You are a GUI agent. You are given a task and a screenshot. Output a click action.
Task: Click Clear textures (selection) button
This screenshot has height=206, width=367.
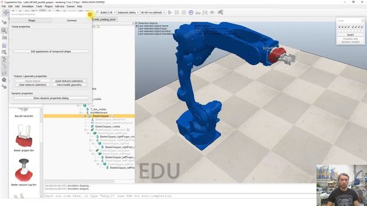pos(33,85)
